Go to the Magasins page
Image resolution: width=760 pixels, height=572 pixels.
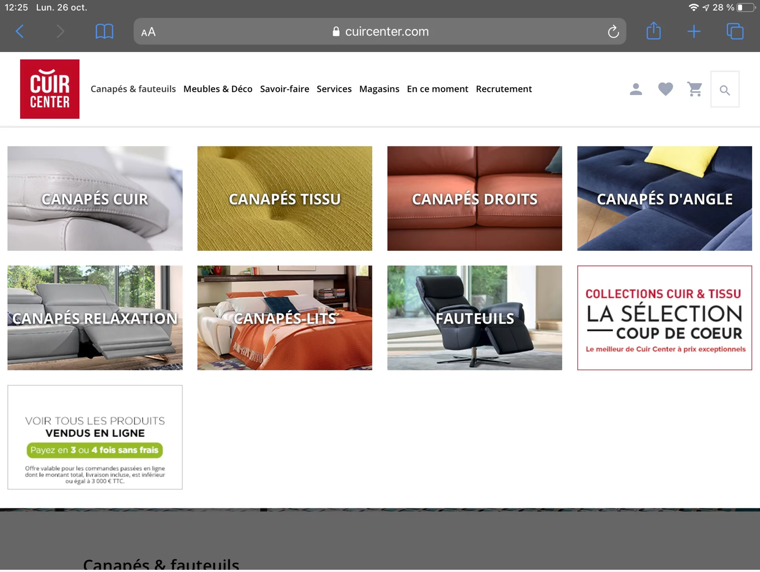379,89
